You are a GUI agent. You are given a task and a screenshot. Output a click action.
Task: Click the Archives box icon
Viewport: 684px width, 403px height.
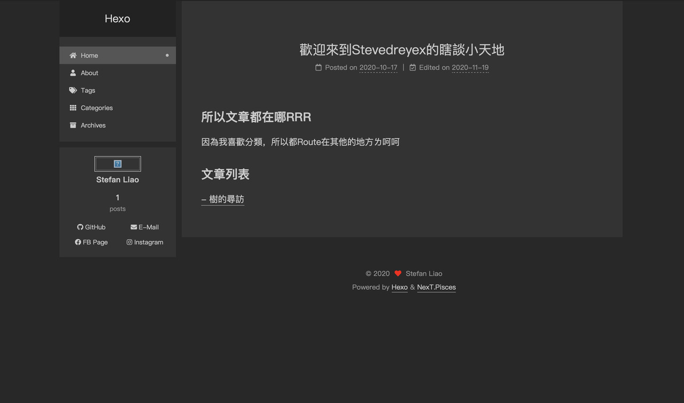[x=73, y=125]
